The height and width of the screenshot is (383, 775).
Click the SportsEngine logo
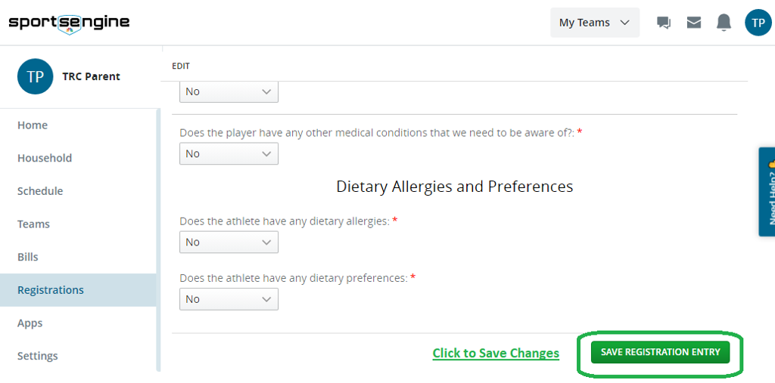point(69,22)
